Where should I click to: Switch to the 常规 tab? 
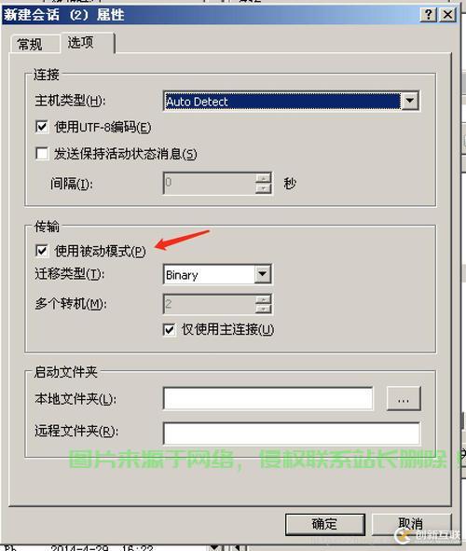pyautogui.click(x=30, y=44)
